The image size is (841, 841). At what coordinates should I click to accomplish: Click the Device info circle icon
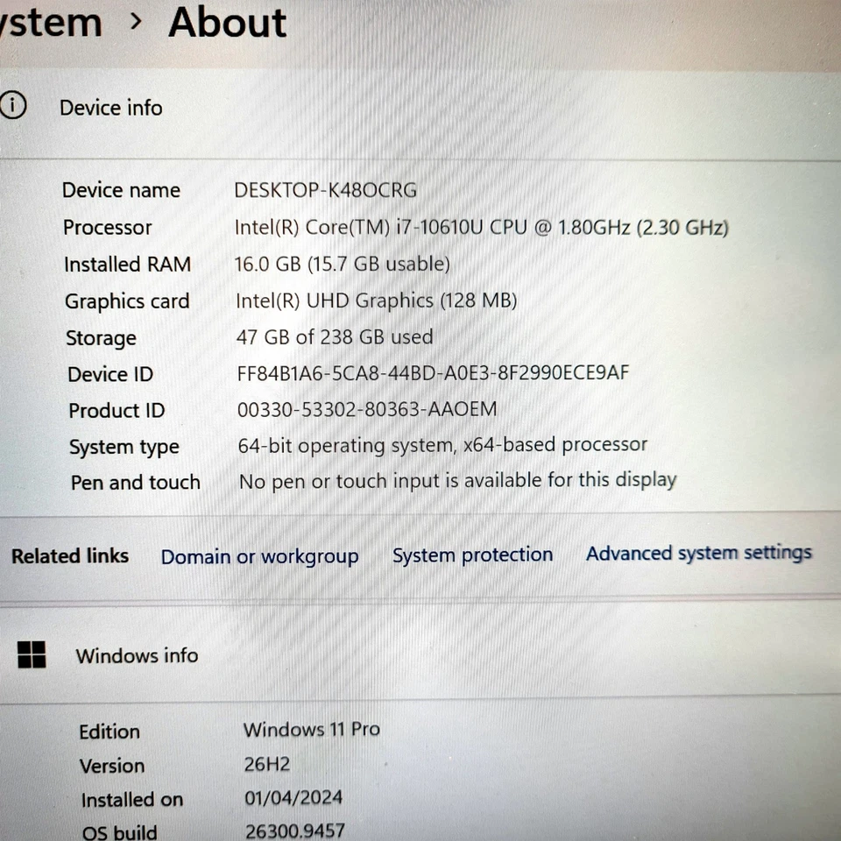(11, 104)
